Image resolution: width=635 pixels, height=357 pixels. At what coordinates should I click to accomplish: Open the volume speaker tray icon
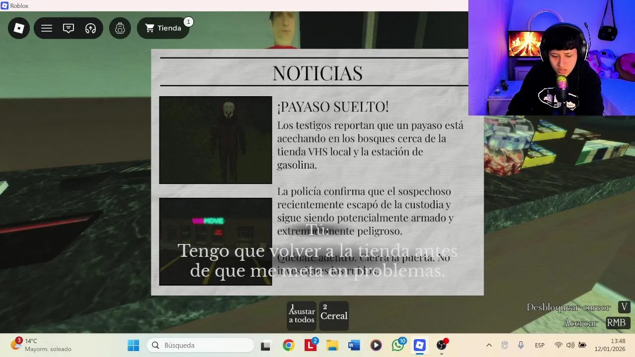coord(571,345)
